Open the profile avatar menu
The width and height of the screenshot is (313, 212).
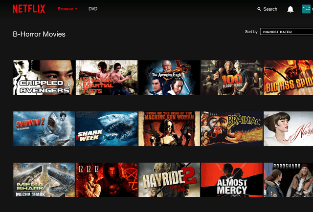pos(307,9)
